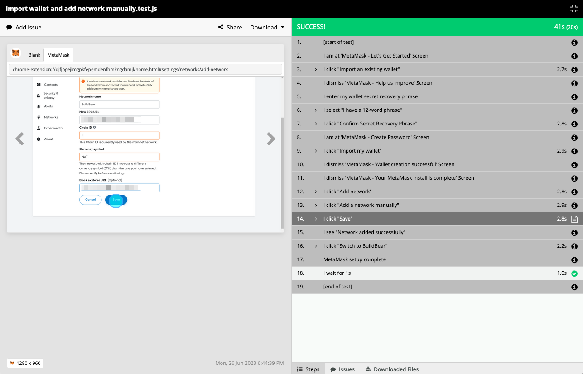Open info icon for "install is complete" step
Image resolution: width=583 pixels, height=374 pixels.
click(574, 178)
